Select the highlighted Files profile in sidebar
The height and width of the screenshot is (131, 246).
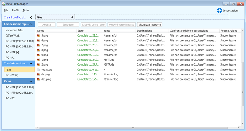pyautogui.click(x=19, y=70)
